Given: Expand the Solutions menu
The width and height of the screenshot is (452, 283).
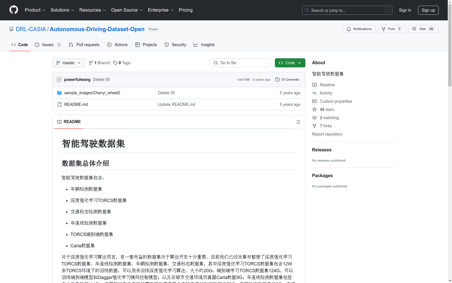Looking at the screenshot, I should [x=62, y=10].
